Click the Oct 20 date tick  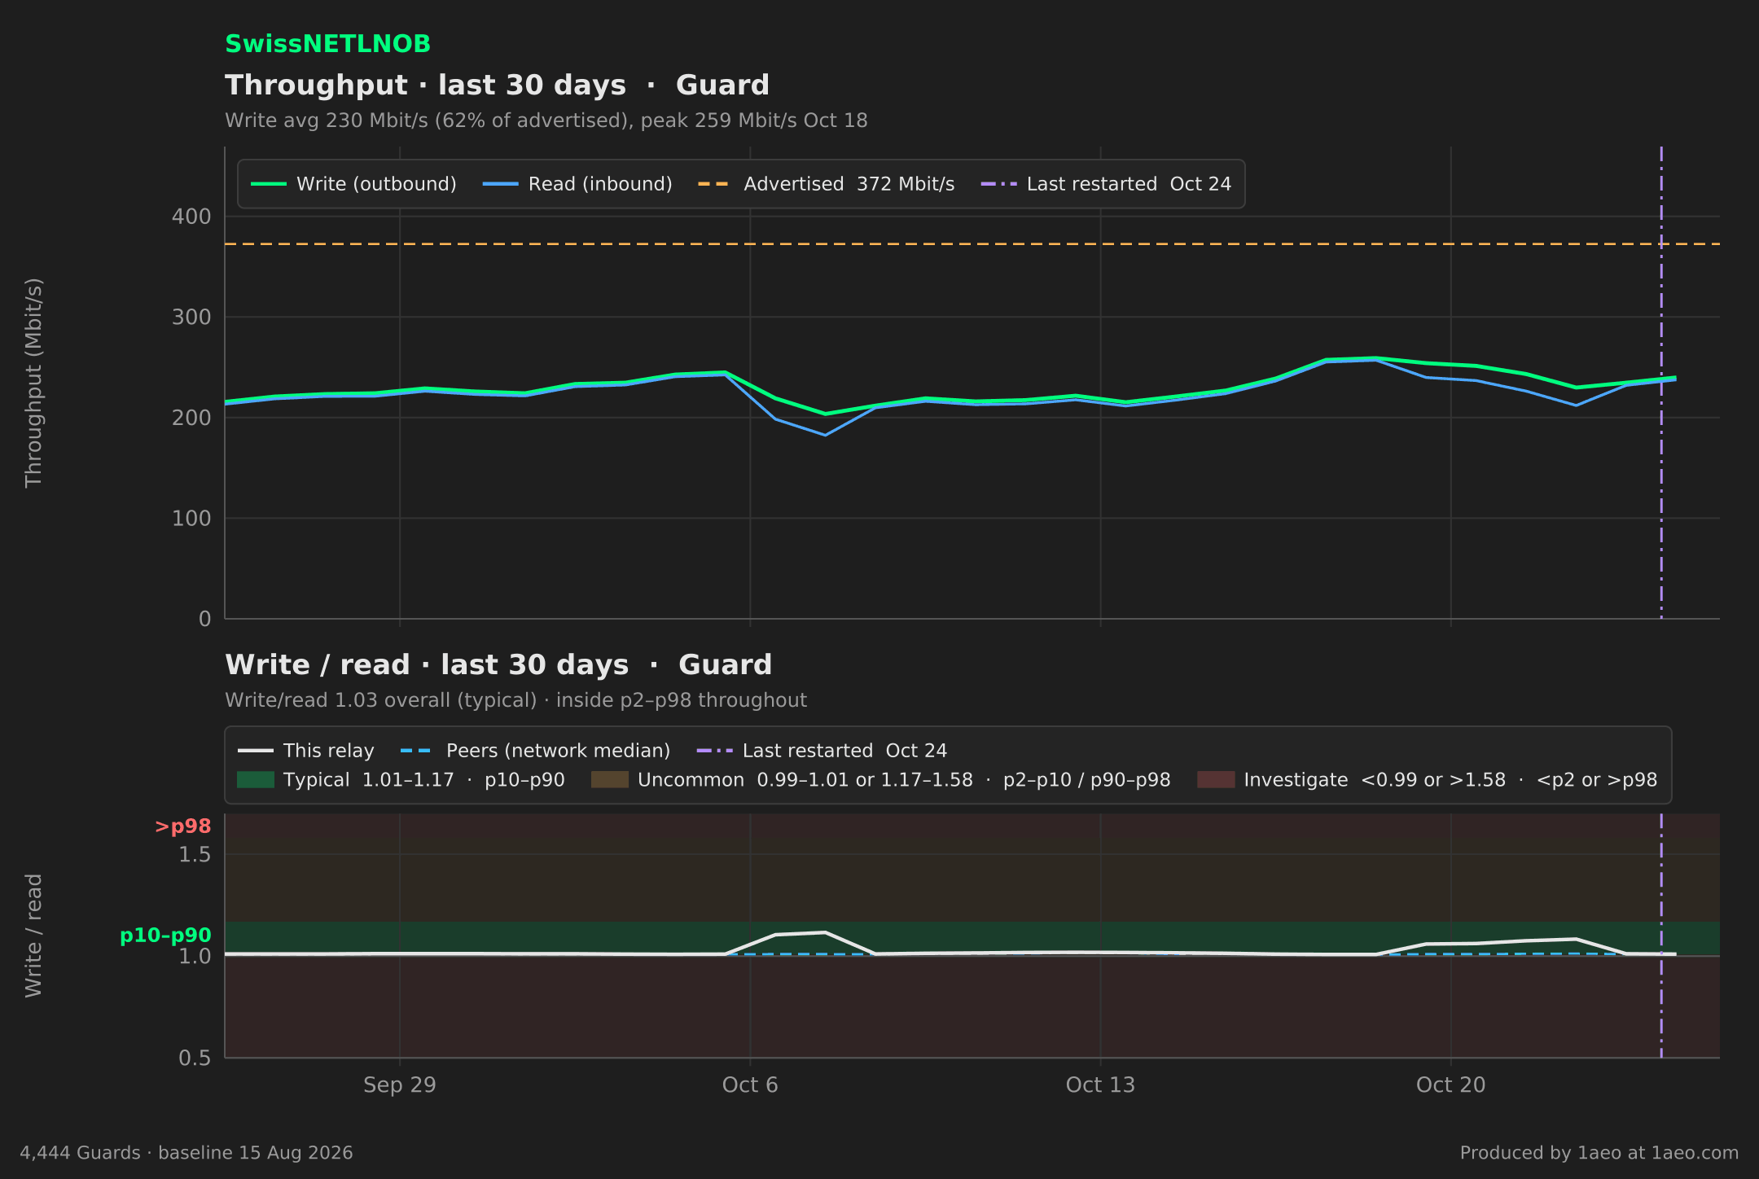(1450, 1085)
